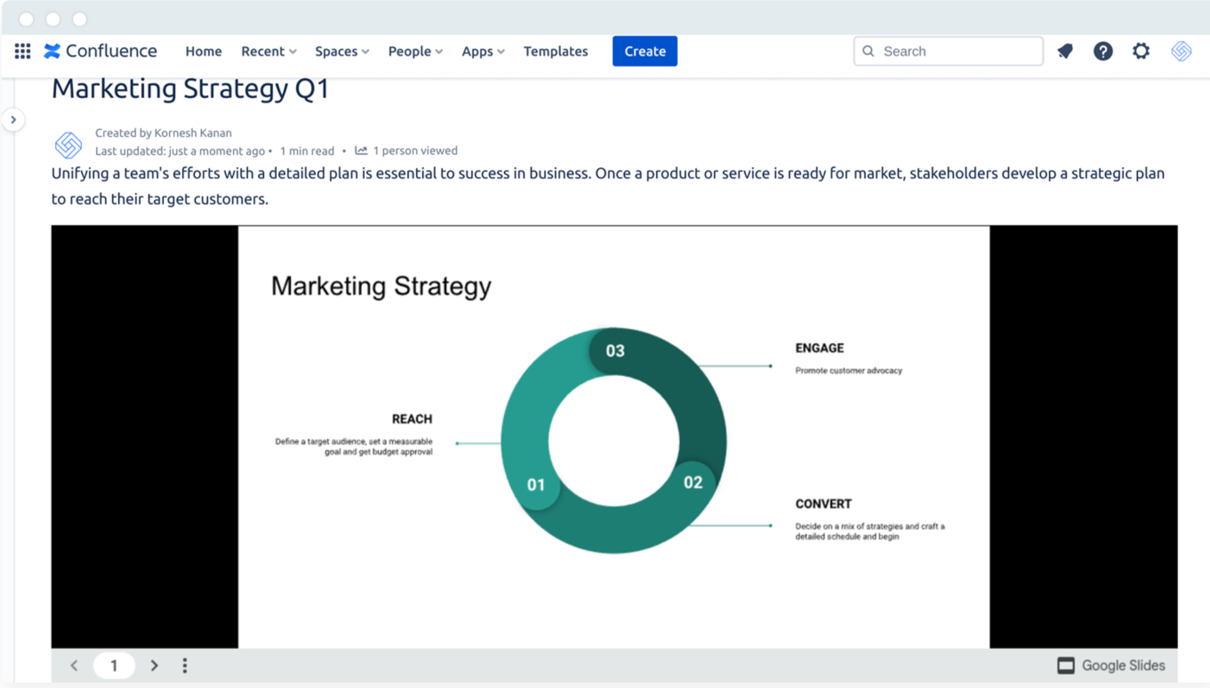1210x688 pixels.
Task: Go to previous slide arrow
Action: click(74, 665)
